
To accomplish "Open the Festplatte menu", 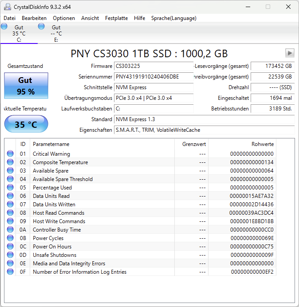I will pos(116,18).
